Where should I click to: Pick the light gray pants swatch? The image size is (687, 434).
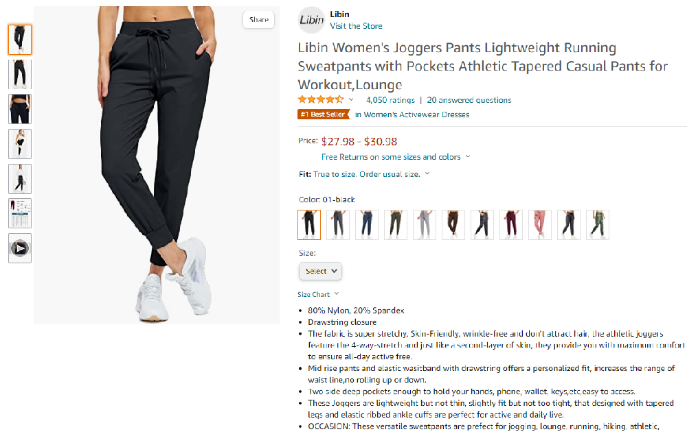(425, 225)
